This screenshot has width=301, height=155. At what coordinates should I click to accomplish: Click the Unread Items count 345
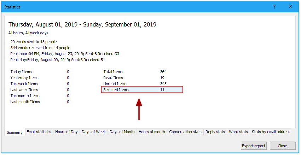coord(163,84)
